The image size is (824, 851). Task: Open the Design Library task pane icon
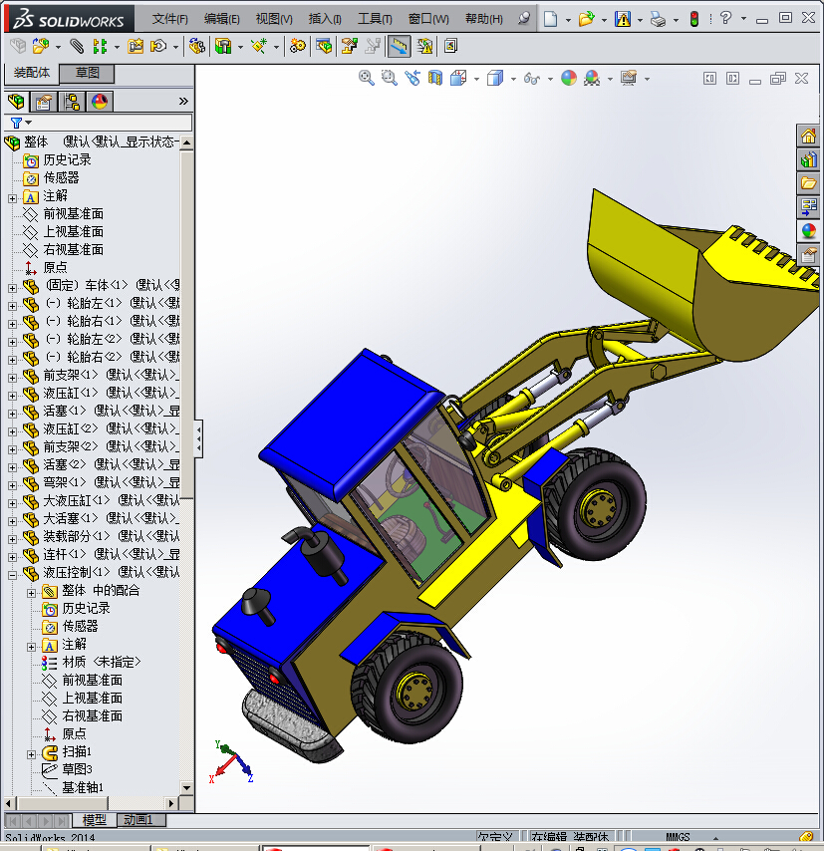pyautogui.click(x=808, y=159)
